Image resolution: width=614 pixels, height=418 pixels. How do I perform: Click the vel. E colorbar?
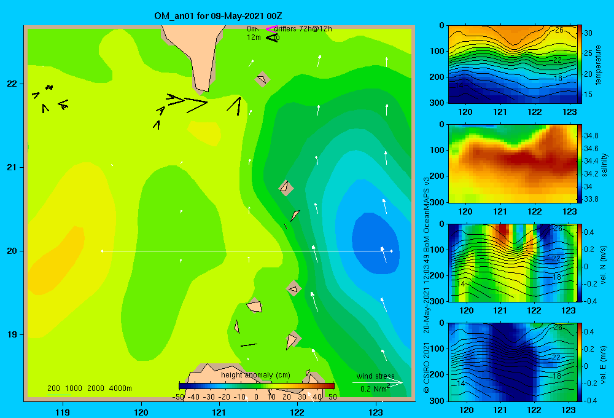coord(579,362)
